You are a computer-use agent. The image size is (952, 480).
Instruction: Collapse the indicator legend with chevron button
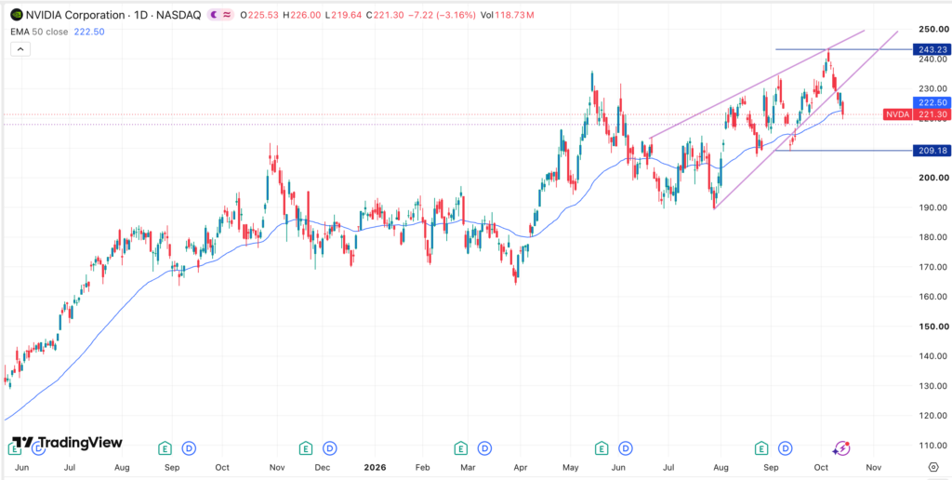(20, 49)
